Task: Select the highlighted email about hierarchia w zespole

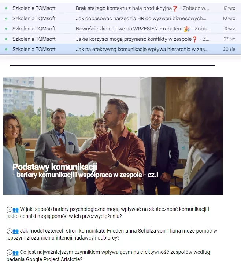Action: pos(120,49)
